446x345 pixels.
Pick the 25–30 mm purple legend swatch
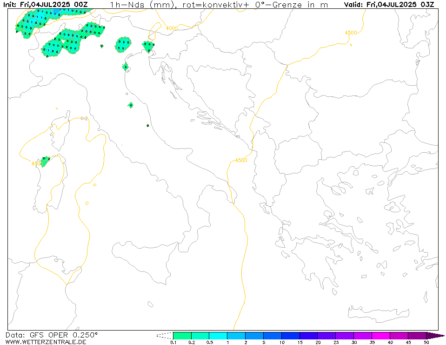[x=345, y=336]
